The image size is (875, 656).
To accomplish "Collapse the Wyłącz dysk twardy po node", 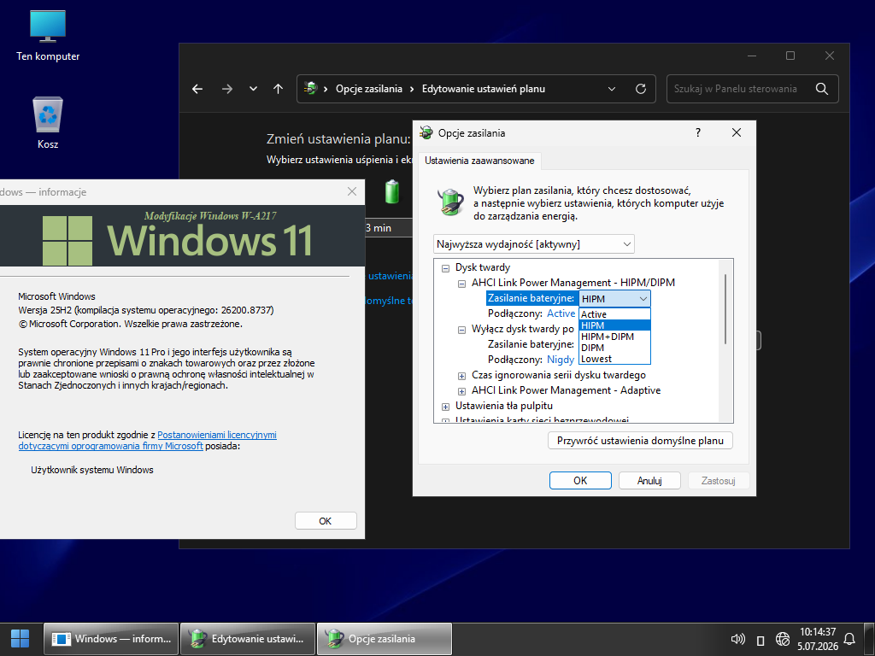I will (461, 330).
